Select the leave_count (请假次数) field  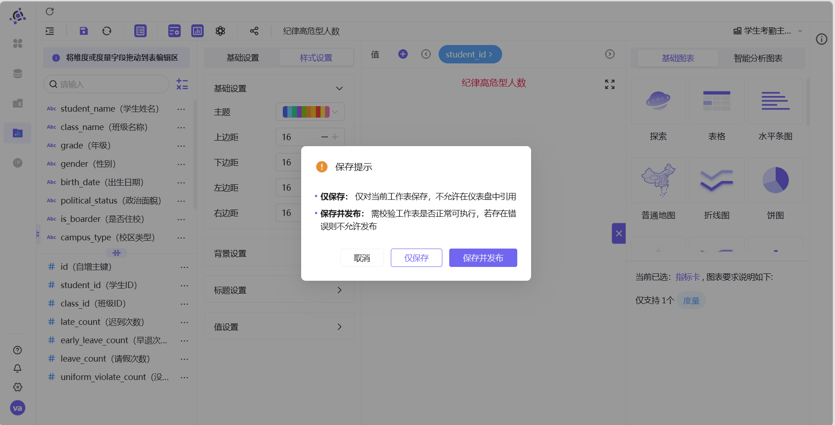coord(105,359)
